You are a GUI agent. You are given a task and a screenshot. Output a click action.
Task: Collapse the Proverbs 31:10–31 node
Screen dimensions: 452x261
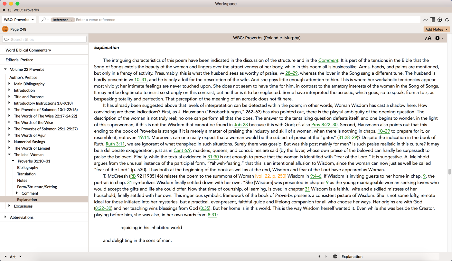click(x=13, y=161)
